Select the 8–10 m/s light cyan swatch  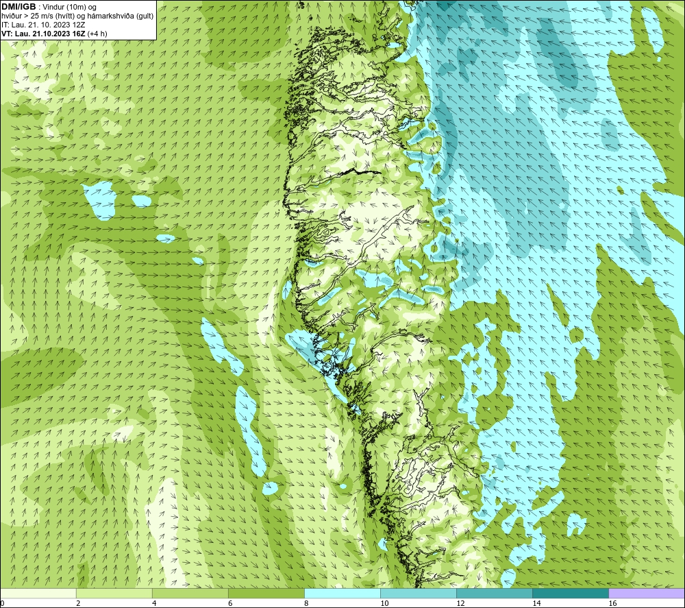[342, 593]
